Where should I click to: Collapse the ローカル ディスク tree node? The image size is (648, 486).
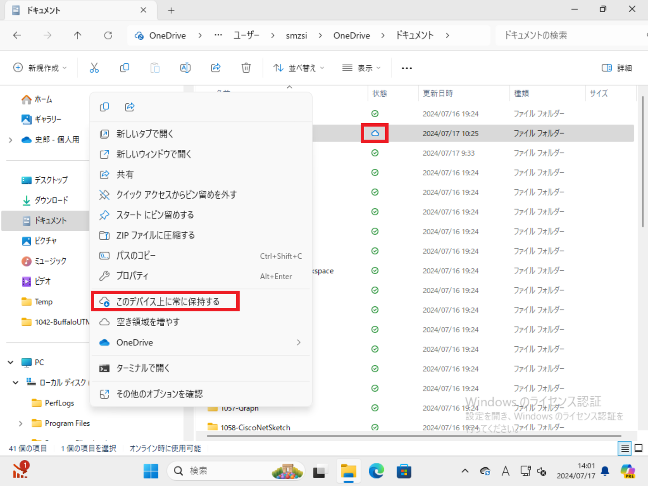click(x=16, y=383)
